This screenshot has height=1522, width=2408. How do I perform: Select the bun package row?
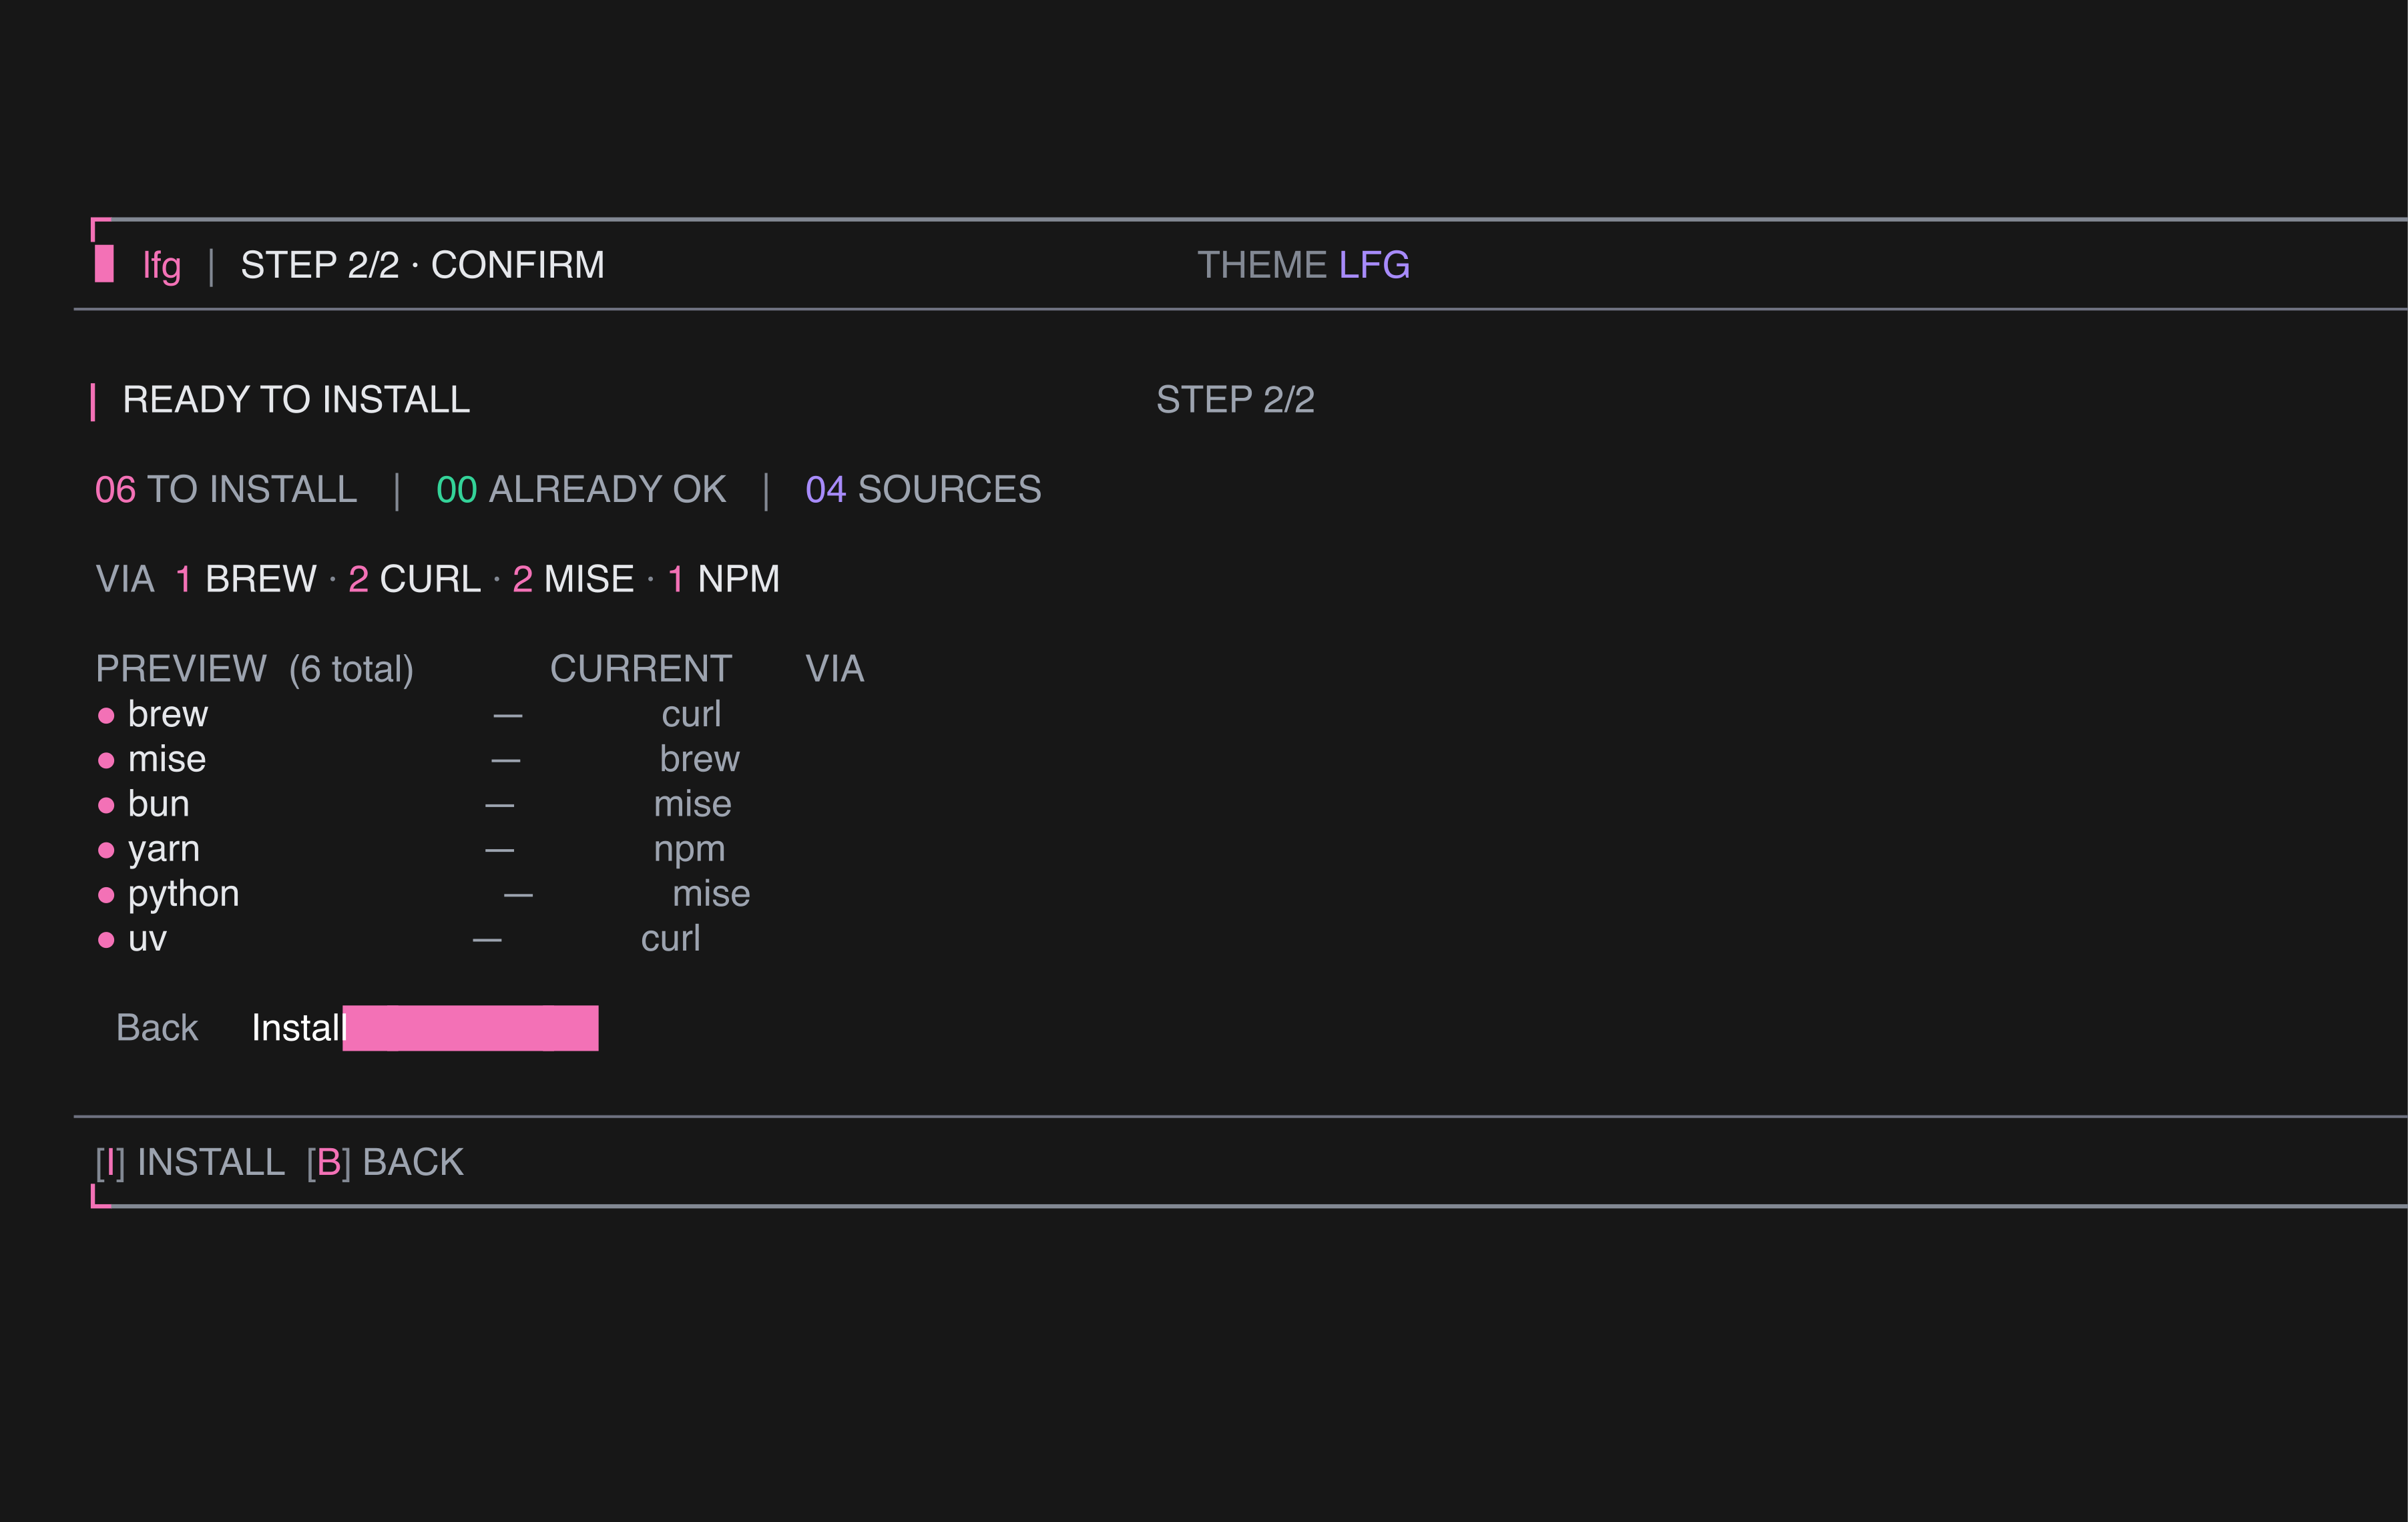[x=414, y=804]
